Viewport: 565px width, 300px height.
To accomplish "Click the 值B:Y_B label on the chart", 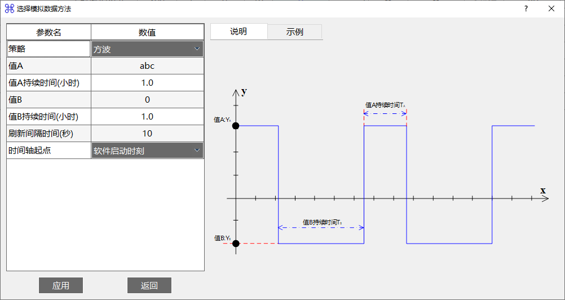I will click(x=222, y=238).
